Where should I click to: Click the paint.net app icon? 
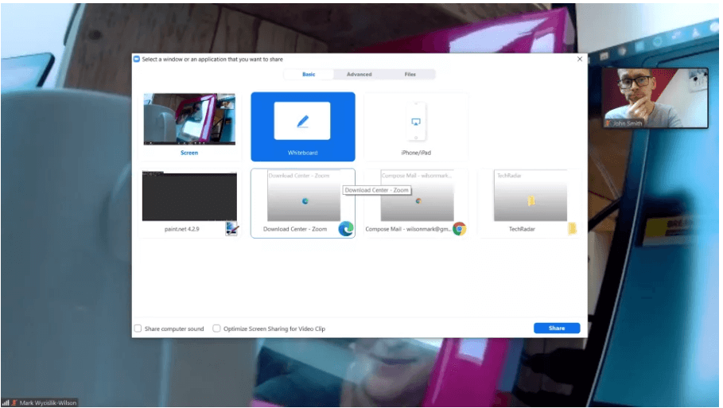coord(232,229)
